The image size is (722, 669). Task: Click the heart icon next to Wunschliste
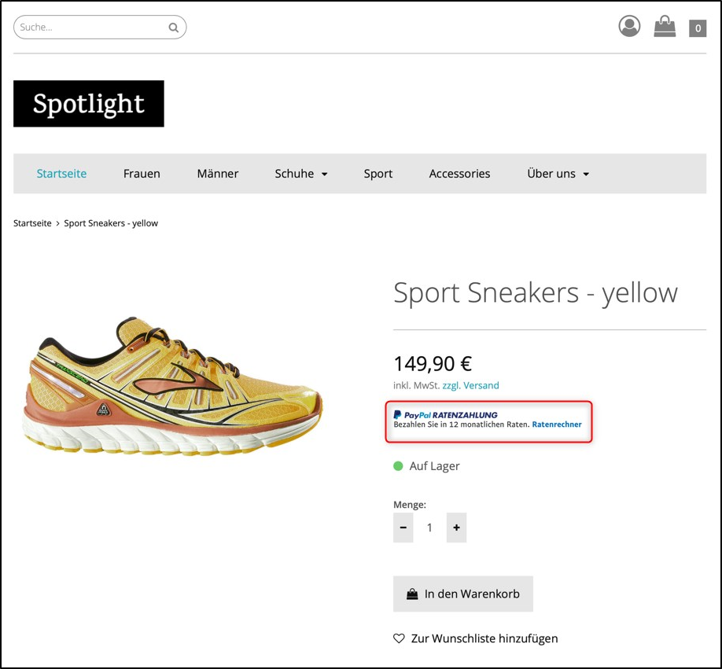[399, 638]
